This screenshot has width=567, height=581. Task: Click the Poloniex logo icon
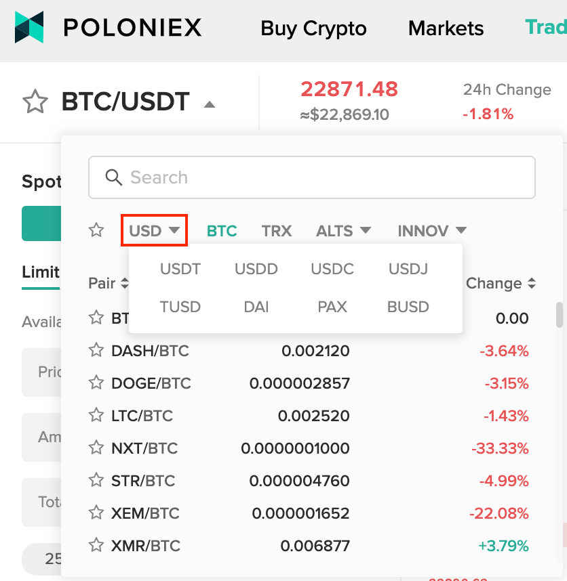(x=29, y=27)
